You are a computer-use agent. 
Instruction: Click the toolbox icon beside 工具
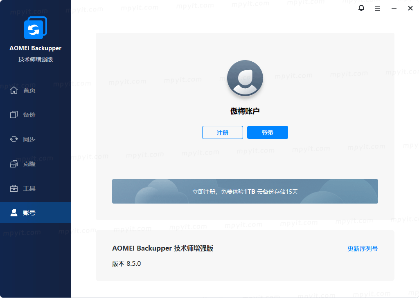pos(14,188)
